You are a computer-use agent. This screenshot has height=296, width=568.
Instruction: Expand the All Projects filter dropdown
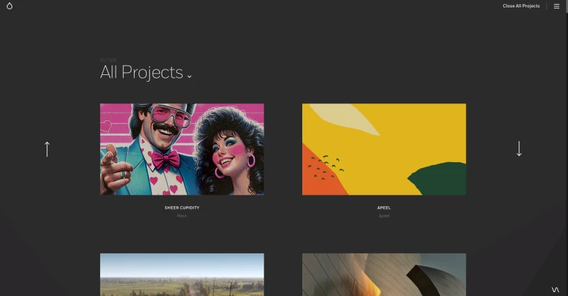coord(146,72)
